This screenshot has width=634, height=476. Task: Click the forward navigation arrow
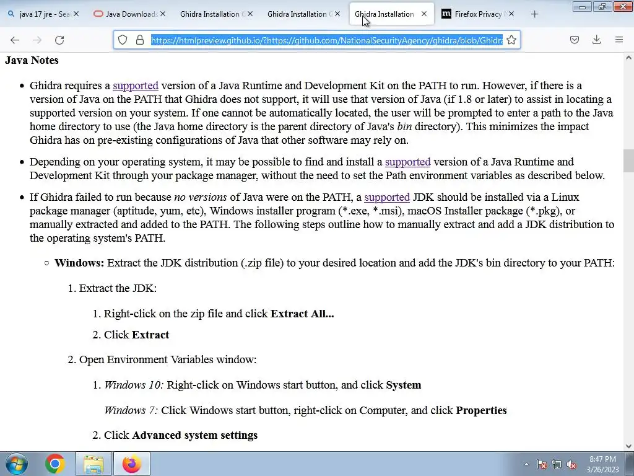pyautogui.click(x=37, y=40)
